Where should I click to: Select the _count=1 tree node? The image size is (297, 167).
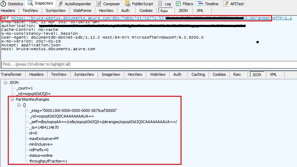tap(24, 88)
